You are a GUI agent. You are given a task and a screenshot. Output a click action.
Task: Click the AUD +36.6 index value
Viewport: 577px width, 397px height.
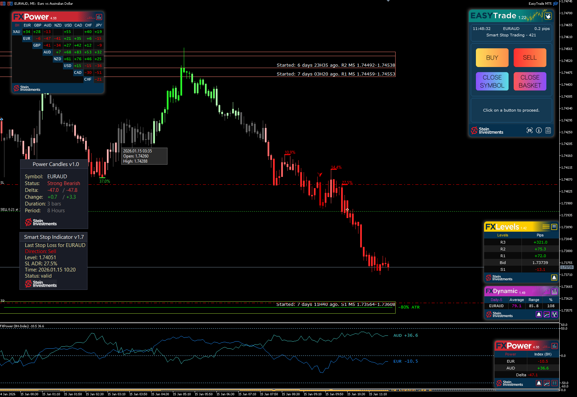pos(543,368)
